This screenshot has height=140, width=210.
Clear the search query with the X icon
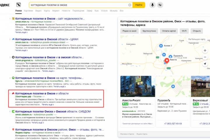point(129,5)
